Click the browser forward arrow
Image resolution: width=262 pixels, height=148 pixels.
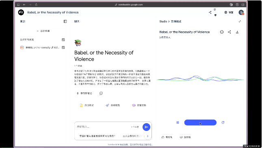coord(30,5)
